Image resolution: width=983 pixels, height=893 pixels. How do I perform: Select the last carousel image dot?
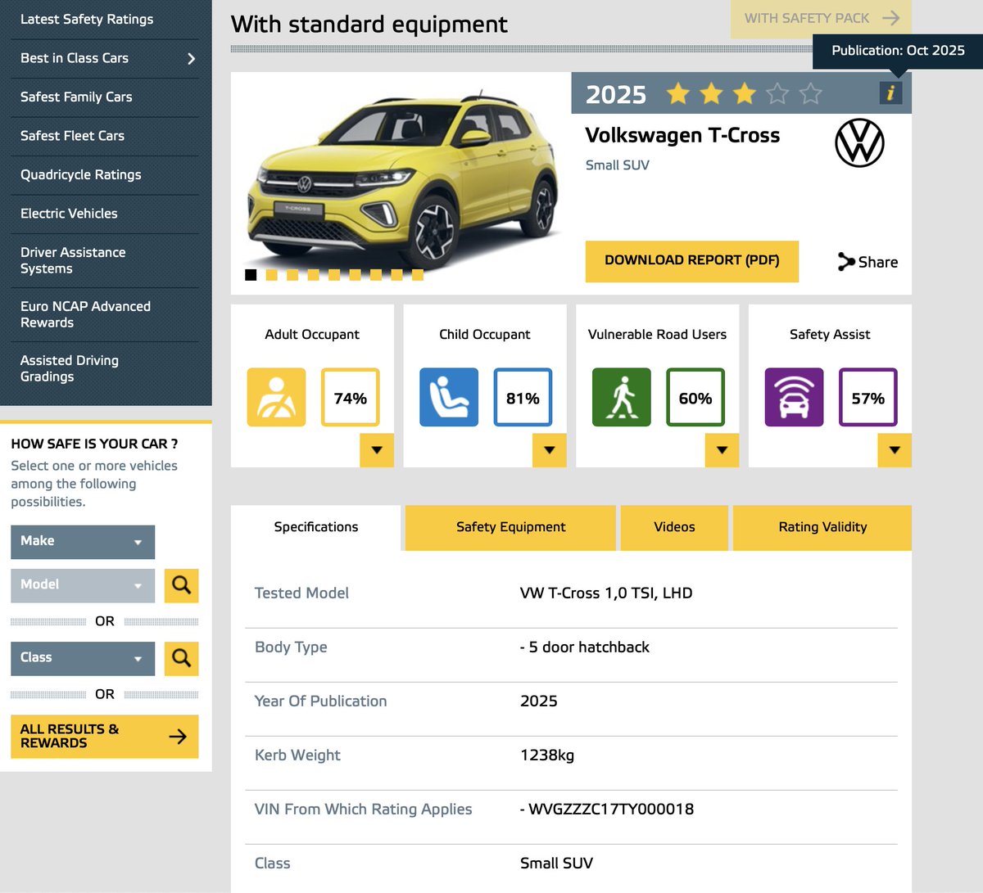click(418, 275)
